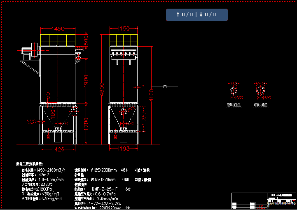This screenshot has width=297, height=210.
Task: Select the 1700 leg height dimension
Action: pyautogui.click(x=87, y=123)
